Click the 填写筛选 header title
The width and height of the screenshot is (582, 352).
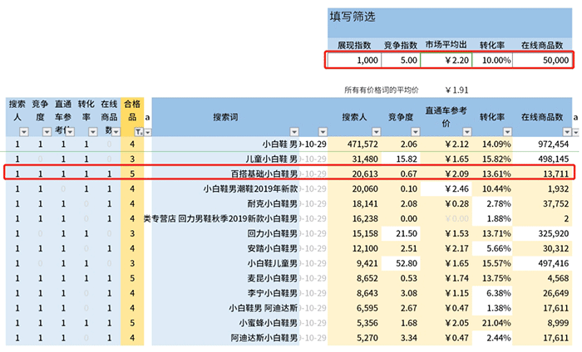352,17
